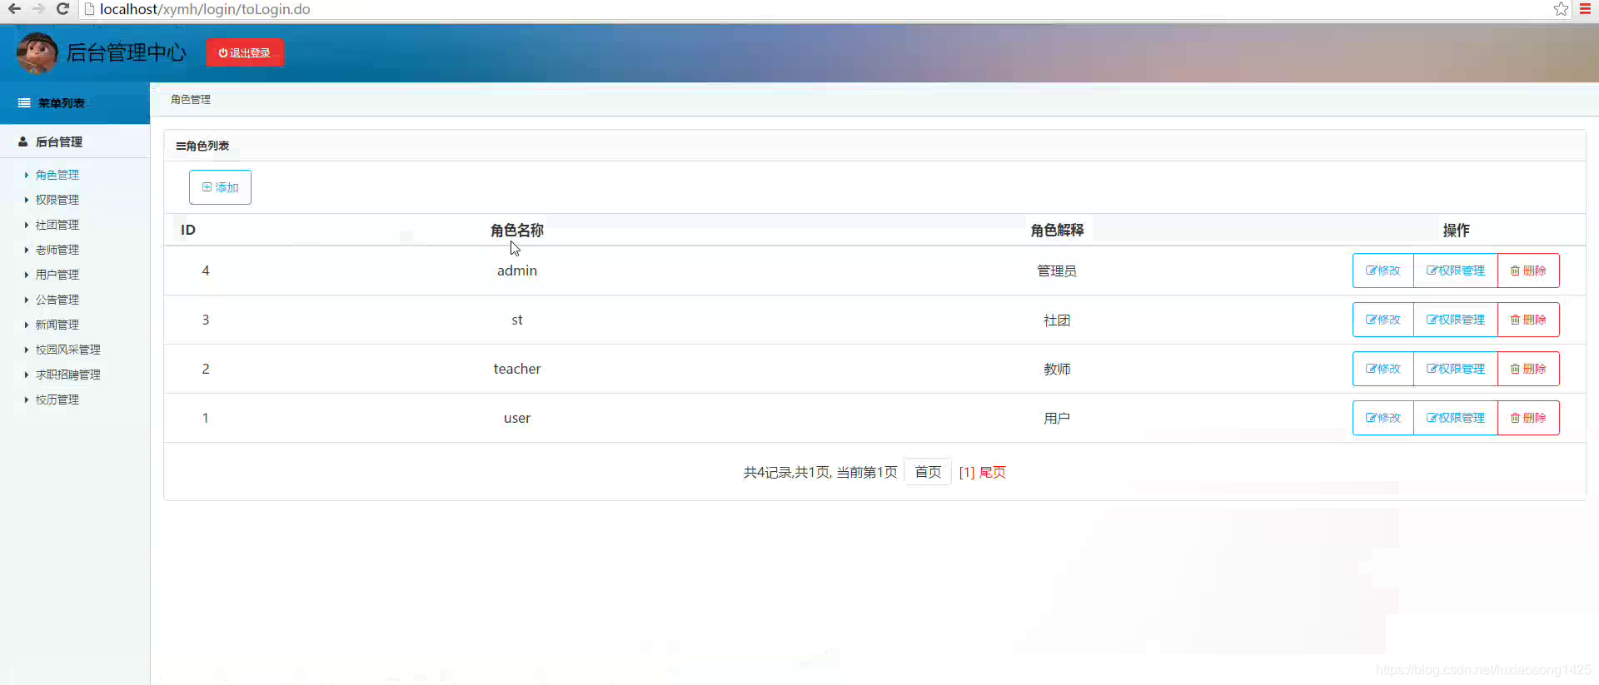Image resolution: width=1599 pixels, height=685 pixels.
Task: Open 权限管理 for the admin role
Action: [x=1456, y=271]
